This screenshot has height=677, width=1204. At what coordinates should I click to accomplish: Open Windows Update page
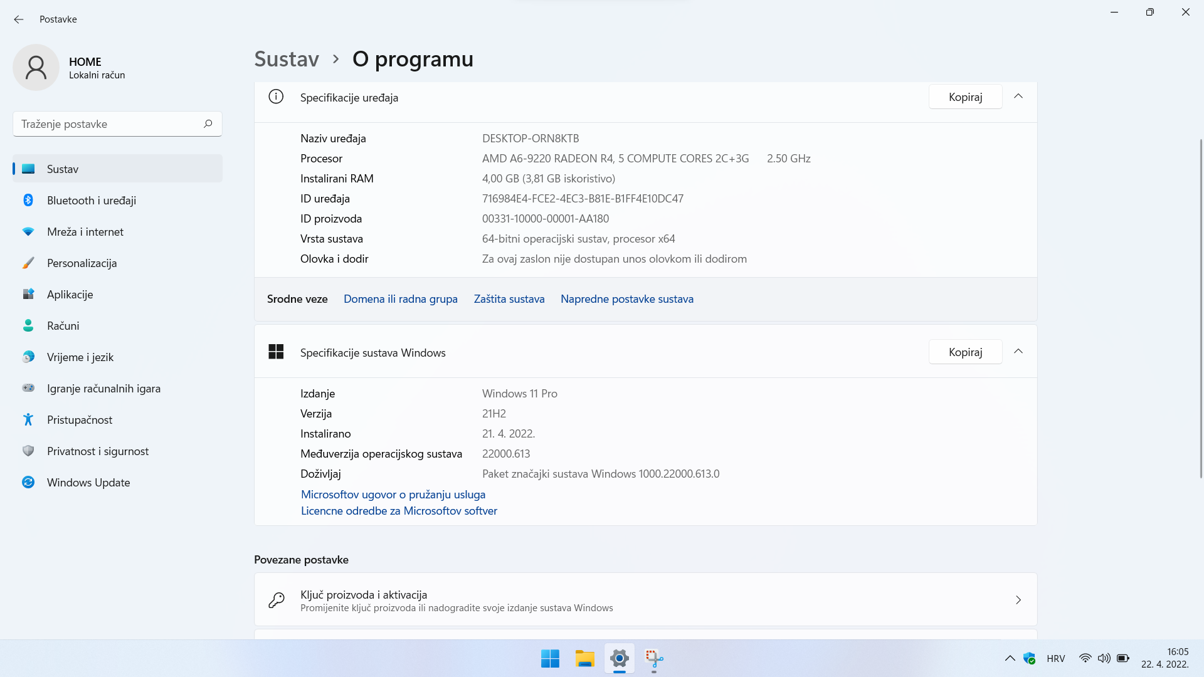[117, 482]
